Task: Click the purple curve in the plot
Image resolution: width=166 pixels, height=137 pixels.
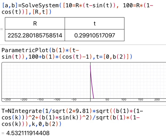Action: pos(92,82)
